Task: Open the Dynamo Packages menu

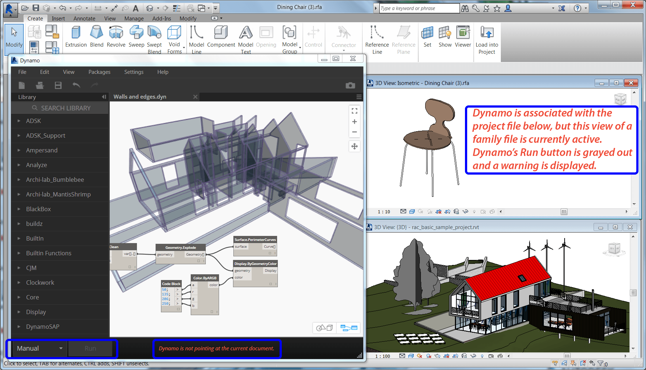Action: pyautogui.click(x=99, y=72)
